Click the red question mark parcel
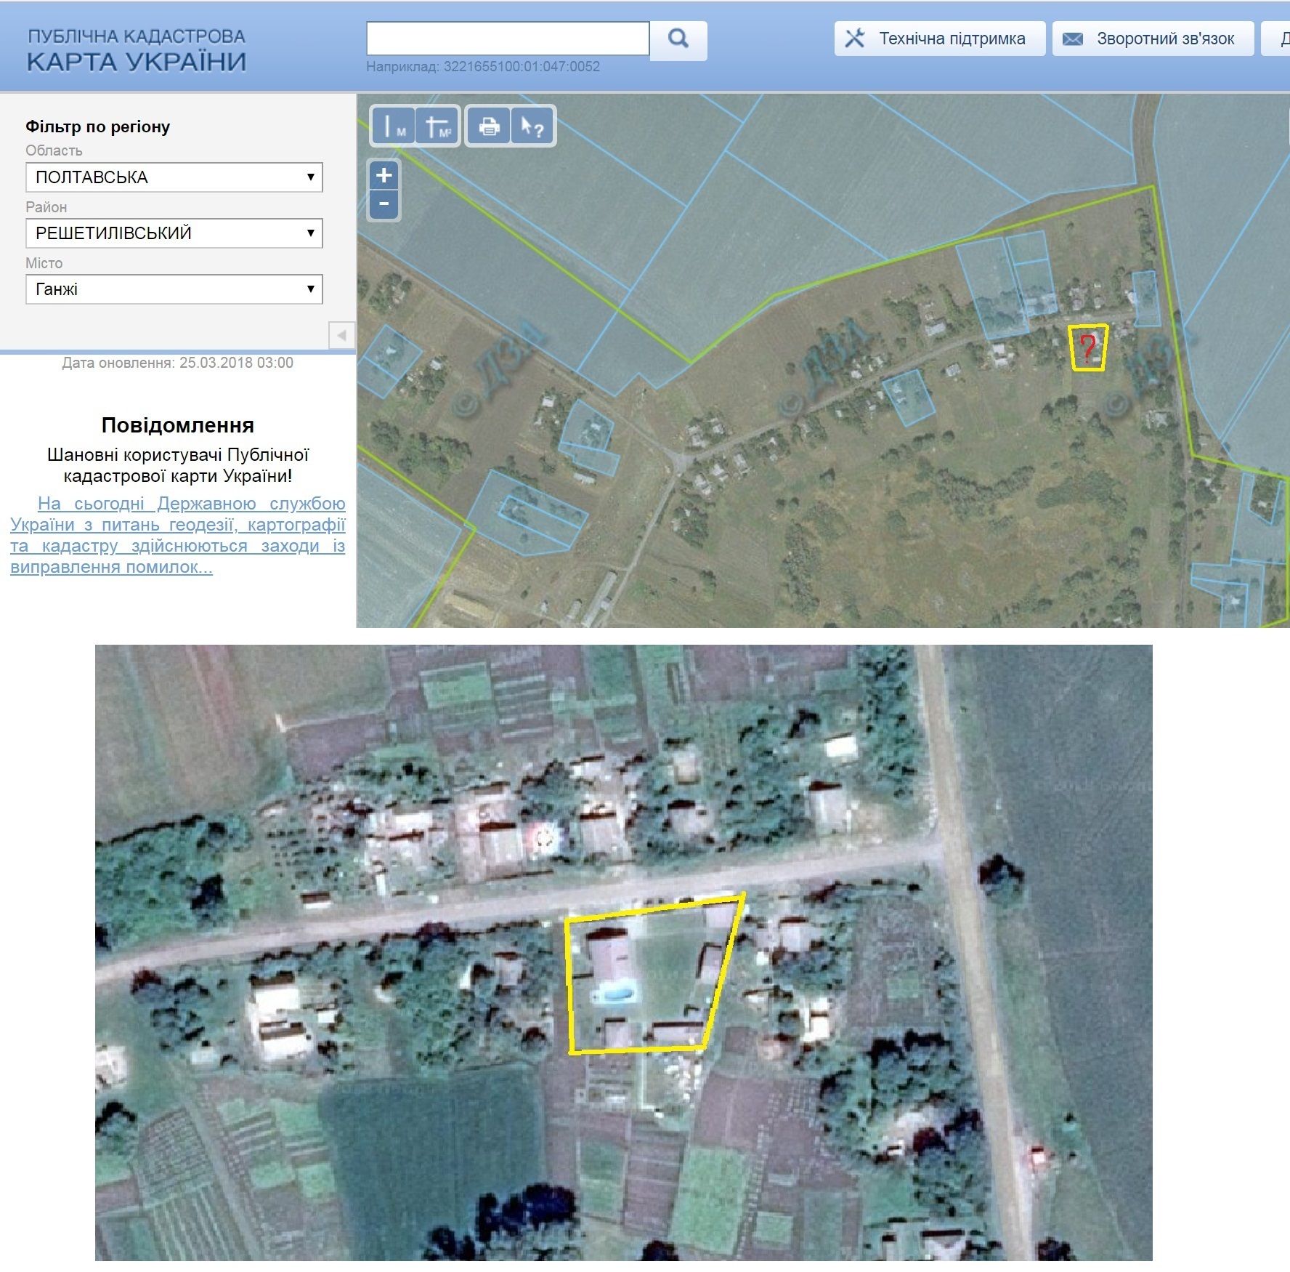 pos(1087,348)
